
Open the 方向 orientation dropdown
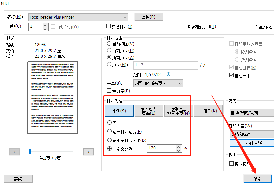[x=252, y=113]
